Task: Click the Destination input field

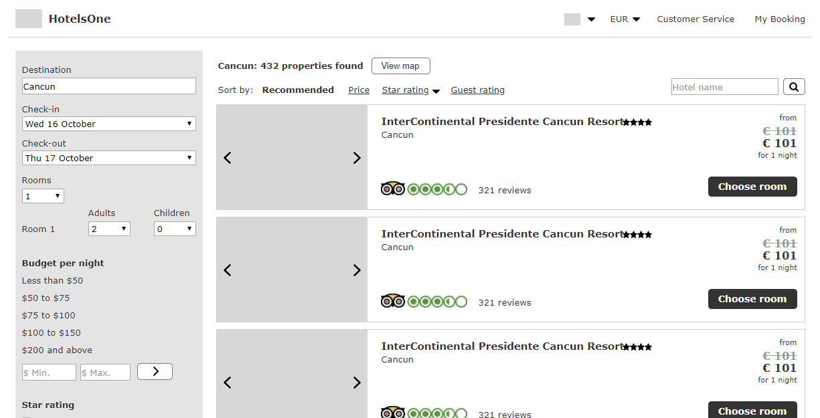Action: click(109, 86)
